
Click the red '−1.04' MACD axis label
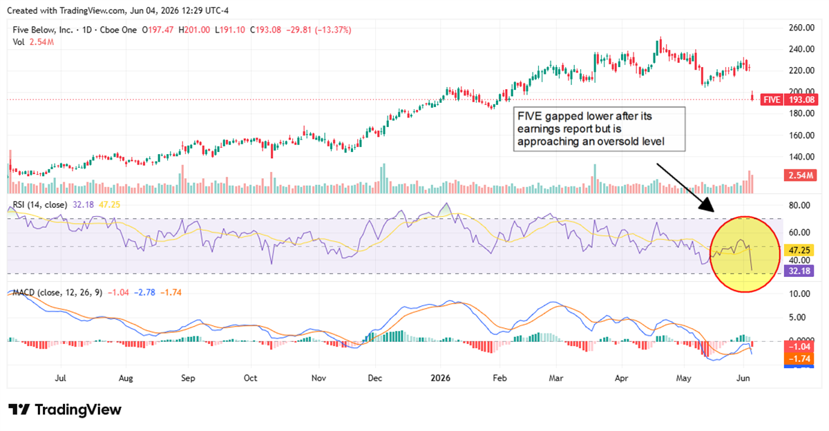click(x=798, y=347)
